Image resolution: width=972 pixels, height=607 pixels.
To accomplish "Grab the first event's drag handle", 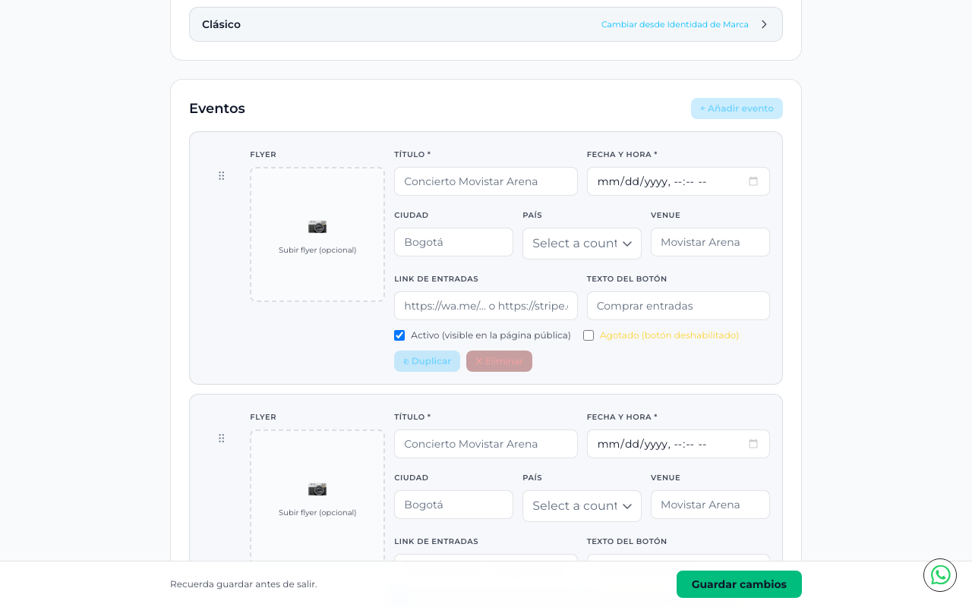I will click(222, 176).
